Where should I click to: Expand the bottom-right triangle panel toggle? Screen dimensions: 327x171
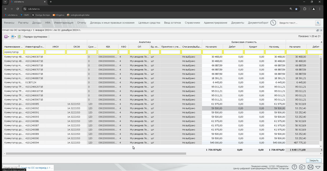point(318,167)
